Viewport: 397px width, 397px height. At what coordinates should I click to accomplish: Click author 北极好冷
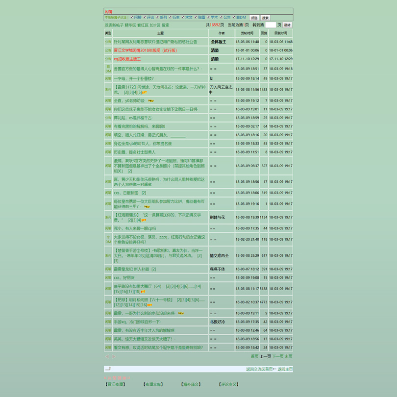(x=217, y=322)
